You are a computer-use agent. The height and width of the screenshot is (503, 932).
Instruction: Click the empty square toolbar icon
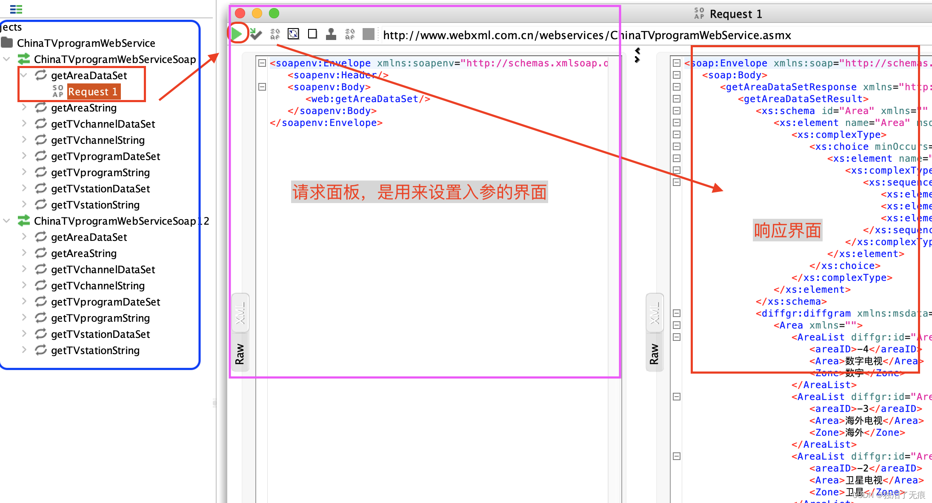click(312, 34)
